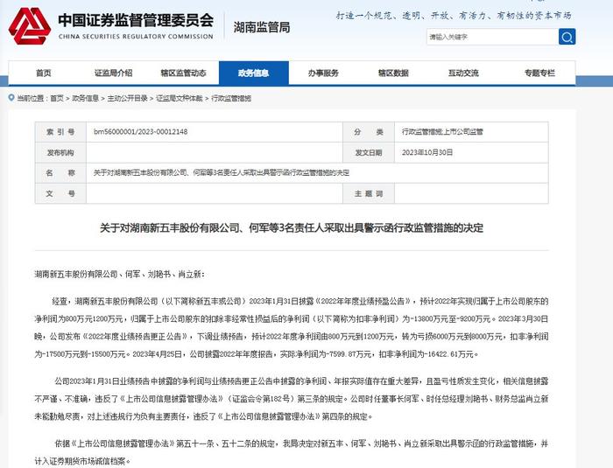Click the 索引号 label cell
613x468 pixels.
tap(60, 132)
